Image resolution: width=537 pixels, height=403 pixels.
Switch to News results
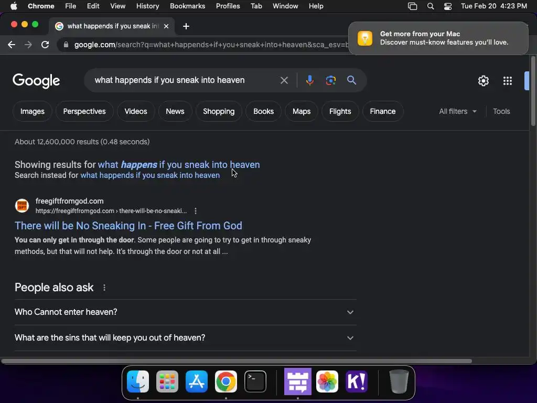click(x=175, y=111)
